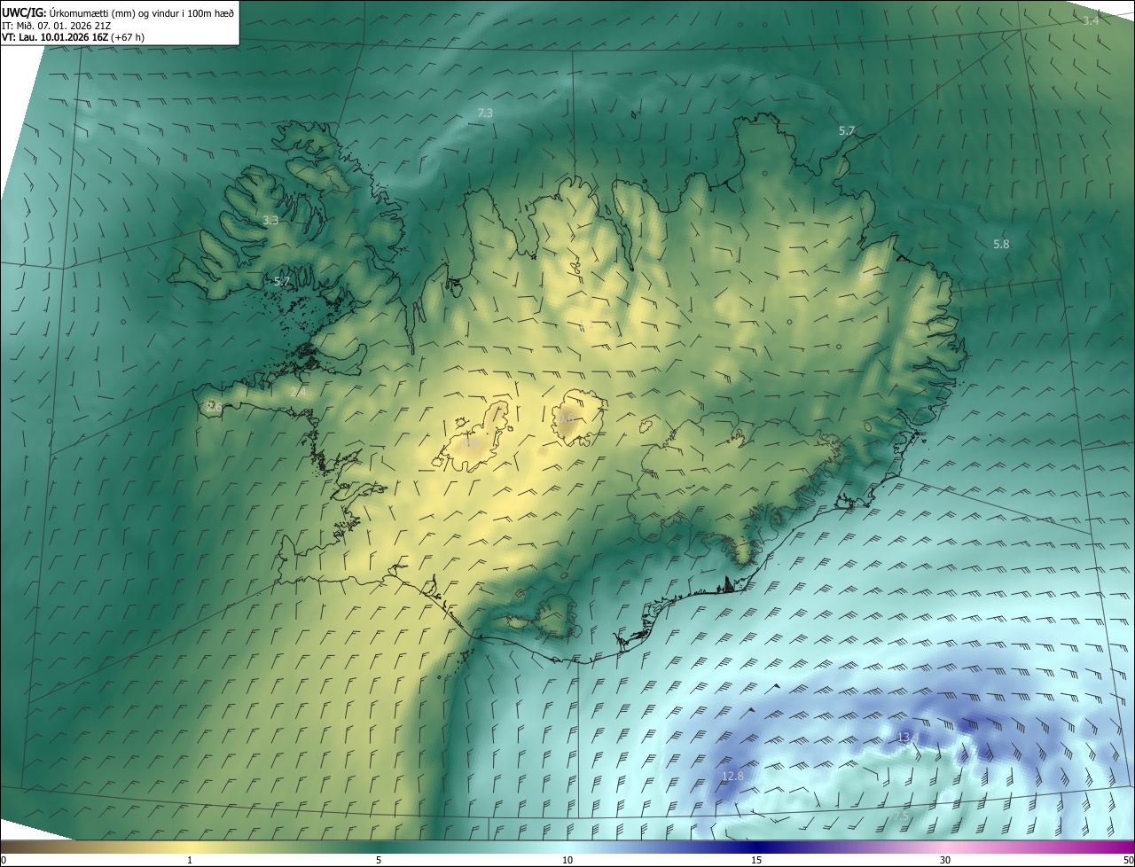Click the 2.6 value at the peninsula tip
Screen dimensions: 1135x867
pyautogui.click(x=214, y=407)
